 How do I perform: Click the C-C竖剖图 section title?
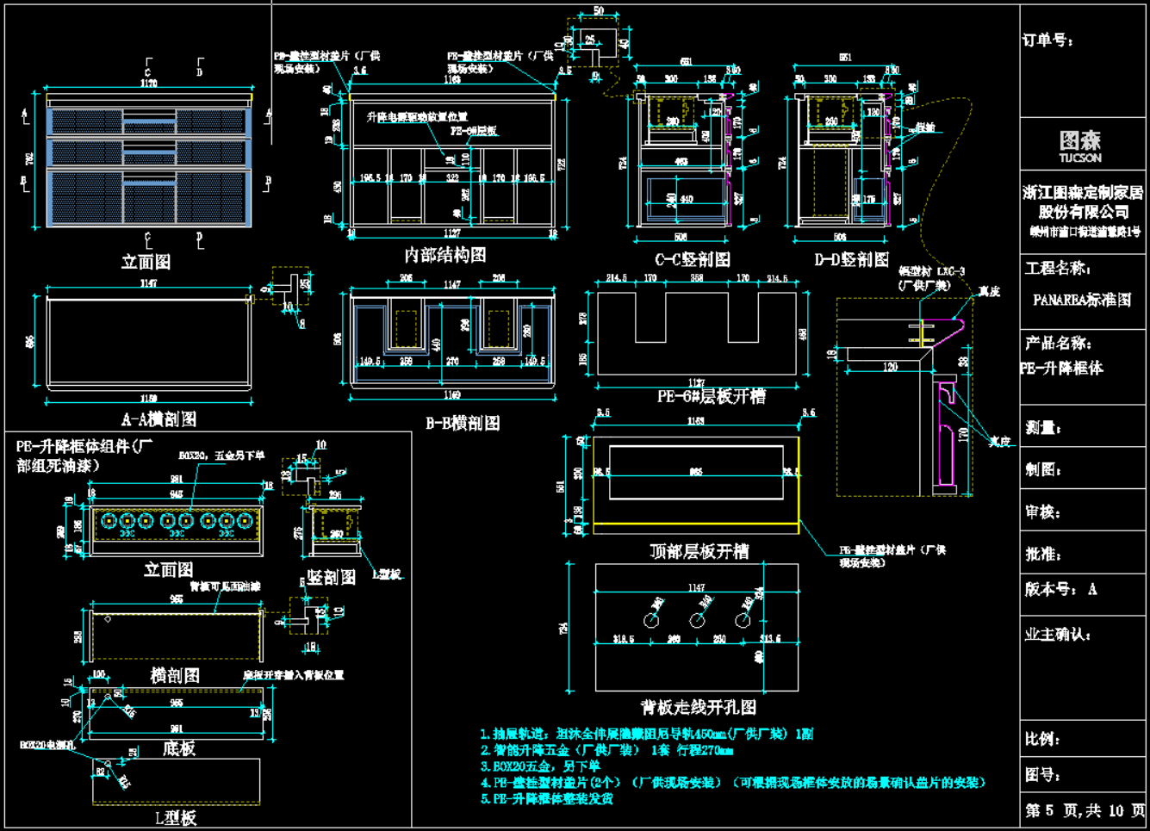tap(693, 259)
